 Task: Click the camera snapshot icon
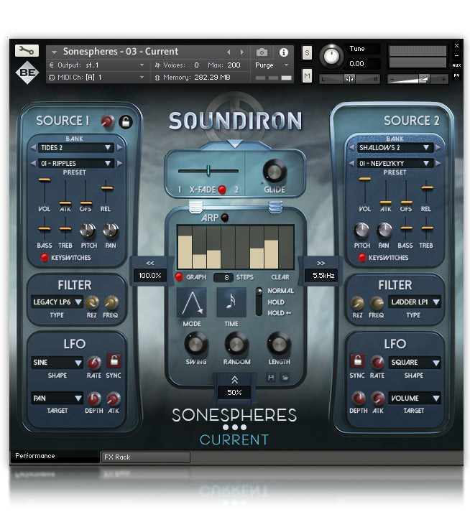coord(262,52)
